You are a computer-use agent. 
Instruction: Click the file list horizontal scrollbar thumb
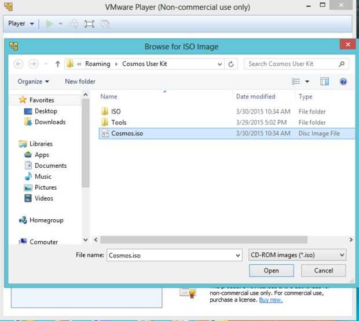(204, 240)
